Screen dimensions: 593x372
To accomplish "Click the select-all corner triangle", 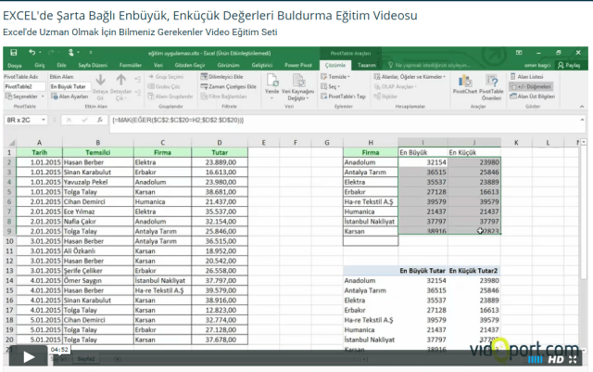I will [11, 143].
